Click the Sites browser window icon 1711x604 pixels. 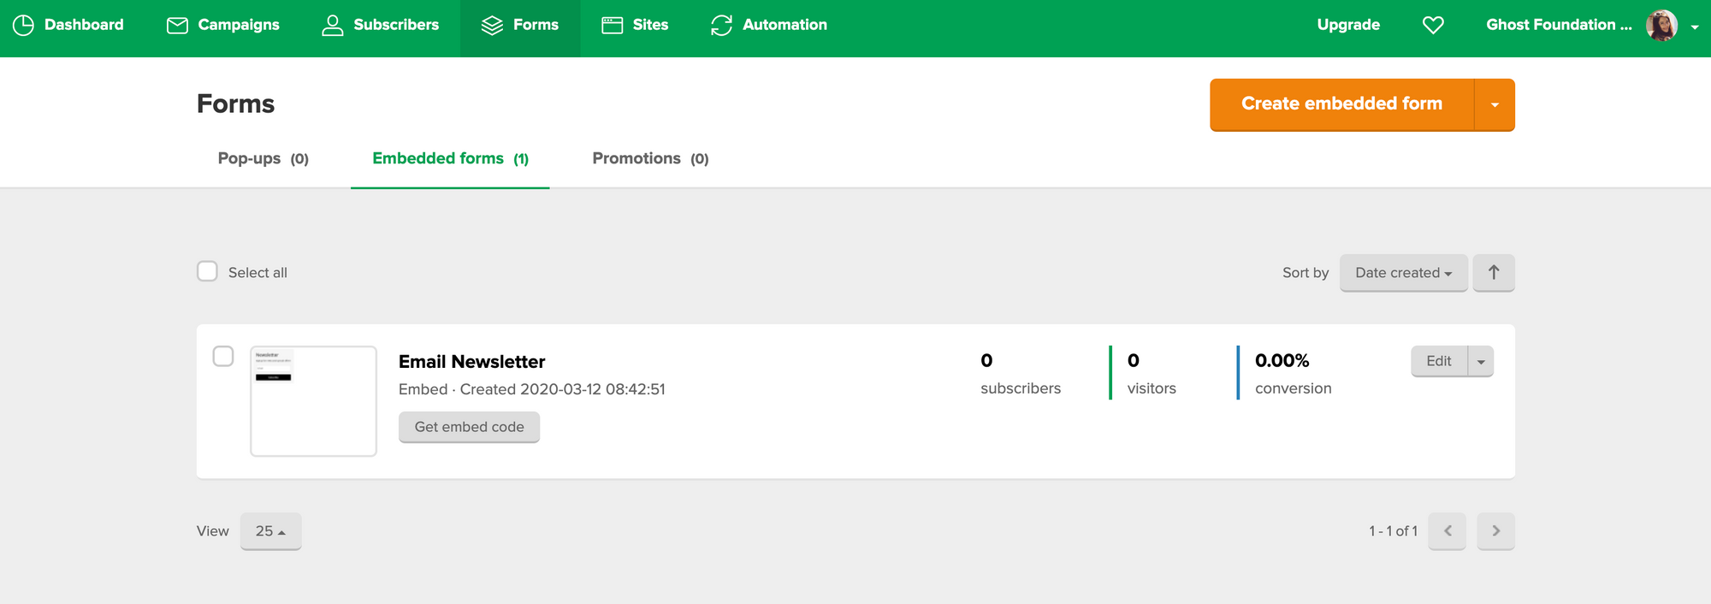point(612,26)
